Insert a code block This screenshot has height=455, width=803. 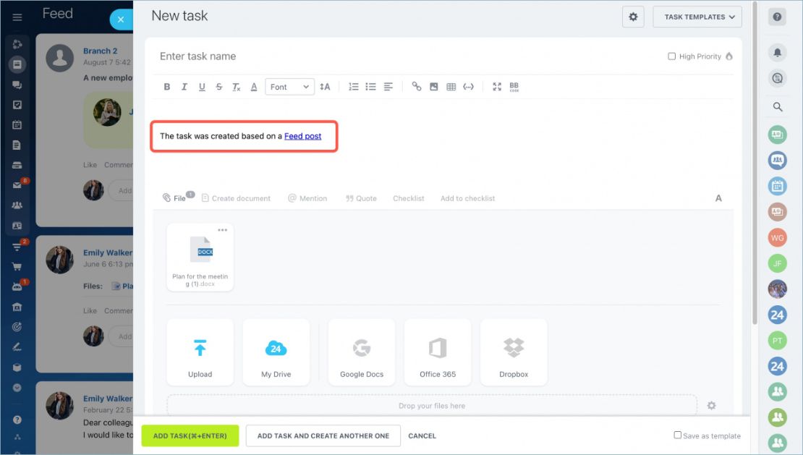tap(468, 87)
